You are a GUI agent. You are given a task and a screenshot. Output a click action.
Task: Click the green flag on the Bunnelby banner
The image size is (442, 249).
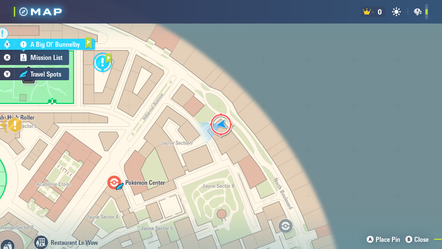click(89, 43)
